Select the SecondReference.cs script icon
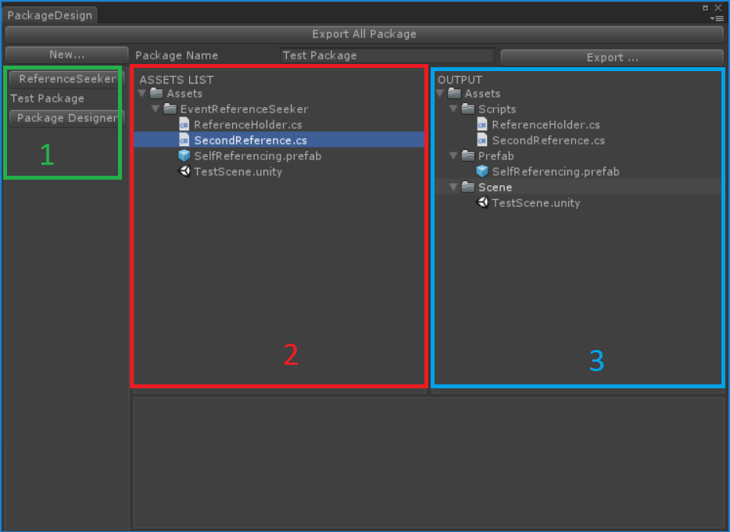 click(x=184, y=141)
